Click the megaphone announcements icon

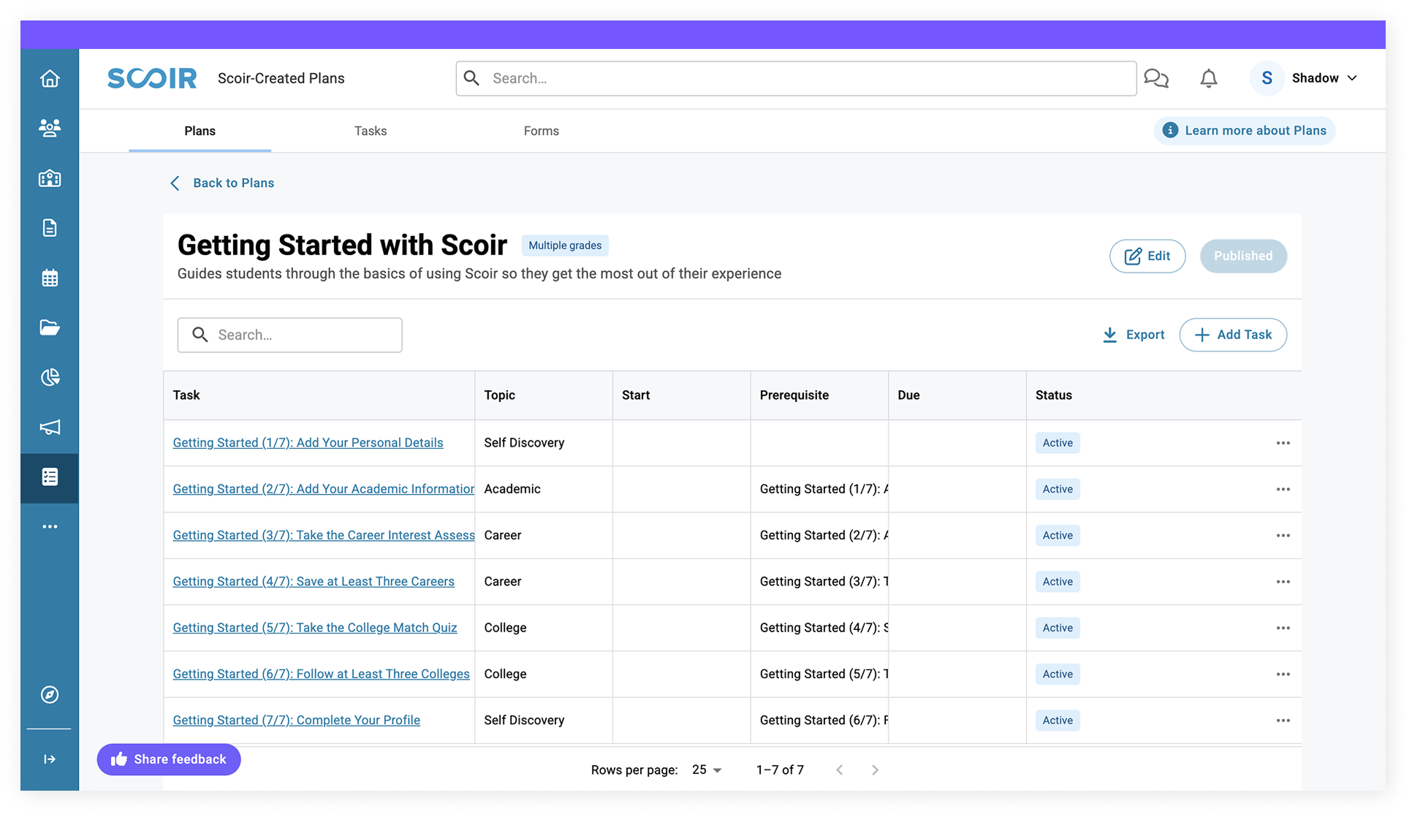(x=50, y=427)
